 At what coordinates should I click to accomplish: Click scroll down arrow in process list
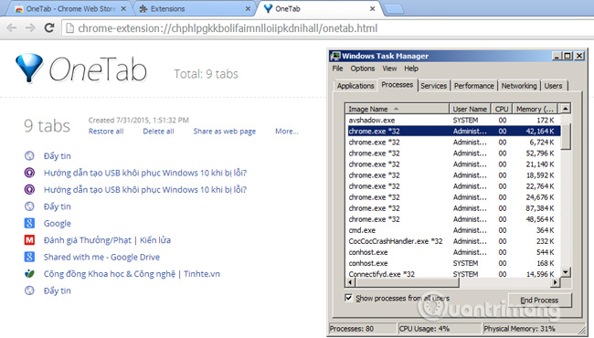pos(565,271)
